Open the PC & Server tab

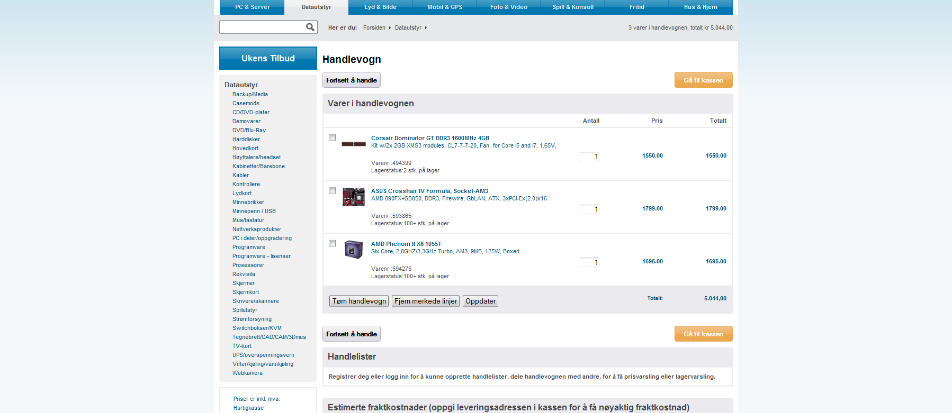tap(253, 7)
